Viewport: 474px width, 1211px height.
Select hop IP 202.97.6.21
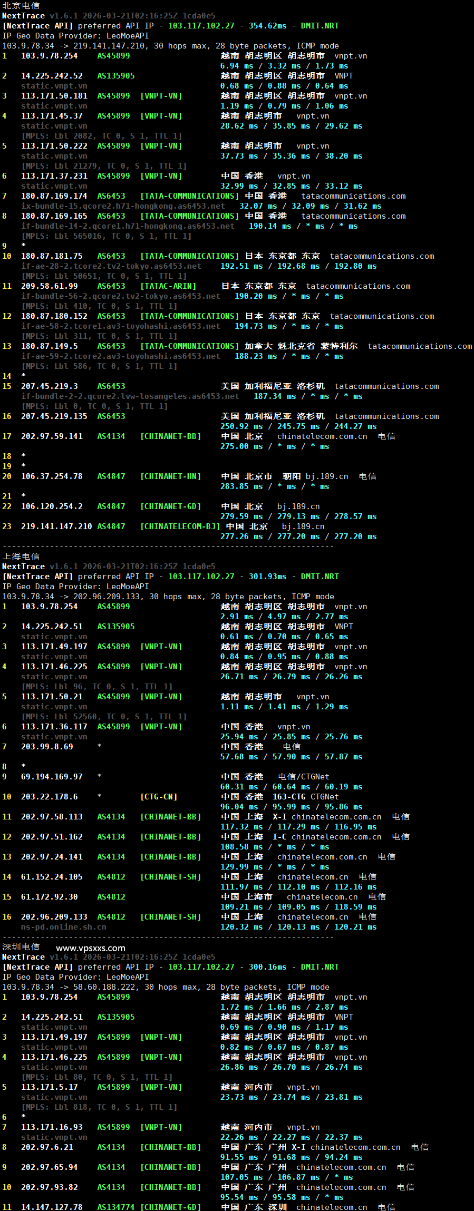(47, 1147)
